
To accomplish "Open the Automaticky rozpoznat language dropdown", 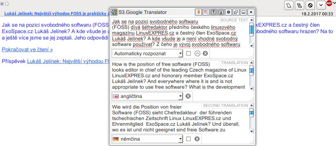I will tap(147, 53).
